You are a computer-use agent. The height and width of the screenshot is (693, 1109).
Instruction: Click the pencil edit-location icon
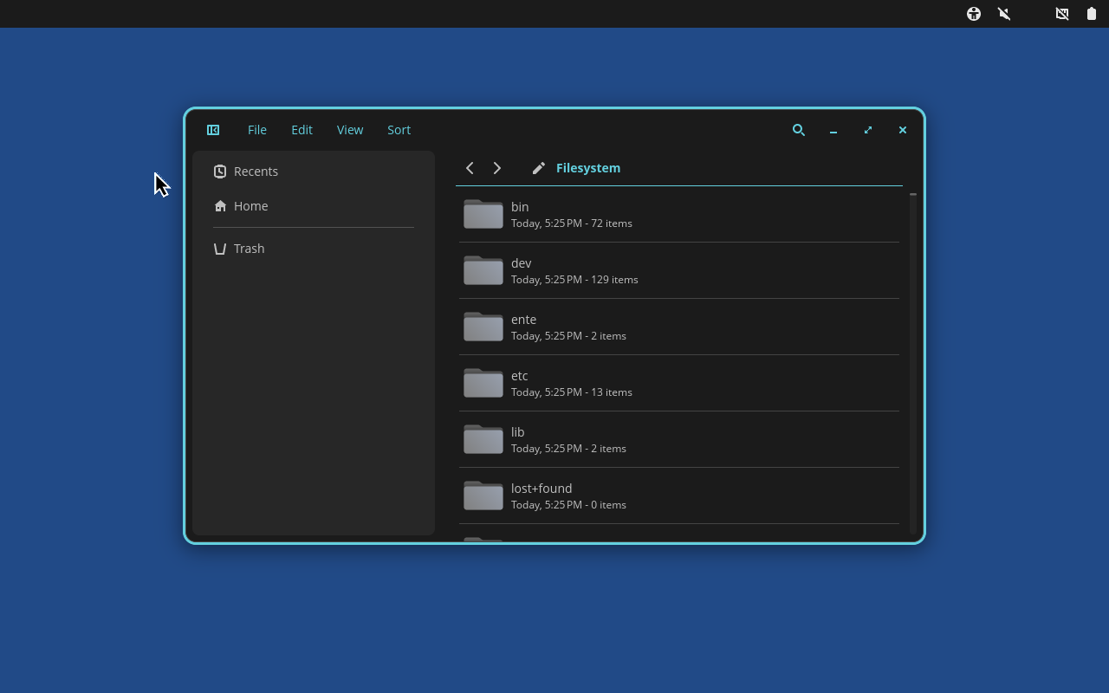tap(539, 168)
